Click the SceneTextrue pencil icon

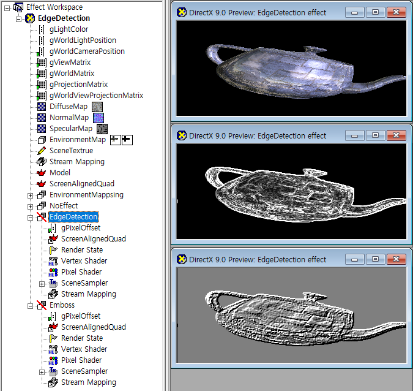(42, 151)
